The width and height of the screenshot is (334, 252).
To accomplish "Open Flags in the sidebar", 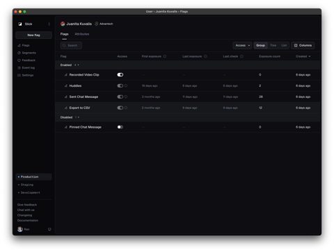I will [x=24, y=46].
